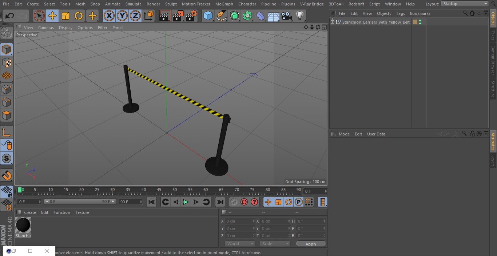Click Object Manager search magnifier icon
The image size is (497, 256).
click(465, 13)
